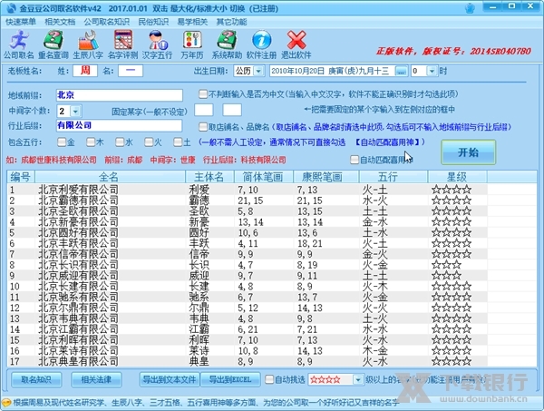The image size is (544, 411).
Task: Click the skin icon beside minimize button
Action: (470, 7)
